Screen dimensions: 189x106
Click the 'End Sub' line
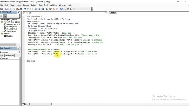pos(31,61)
